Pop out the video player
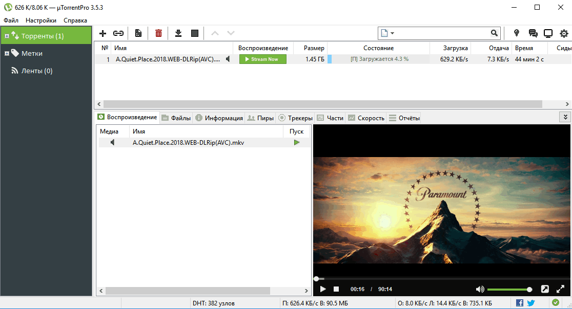572x309 pixels. 545,289
